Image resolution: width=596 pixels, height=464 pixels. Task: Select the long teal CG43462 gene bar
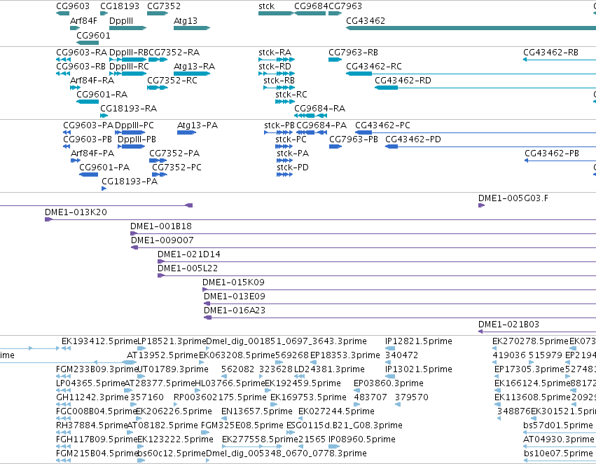click(471, 28)
